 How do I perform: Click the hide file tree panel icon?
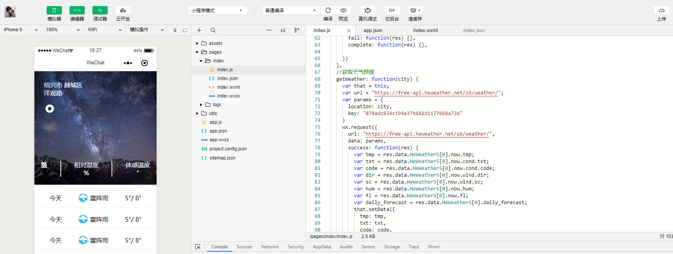tap(297, 30)
